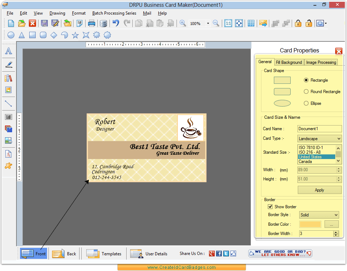Click the Border Color swatch

click(310, 224)
